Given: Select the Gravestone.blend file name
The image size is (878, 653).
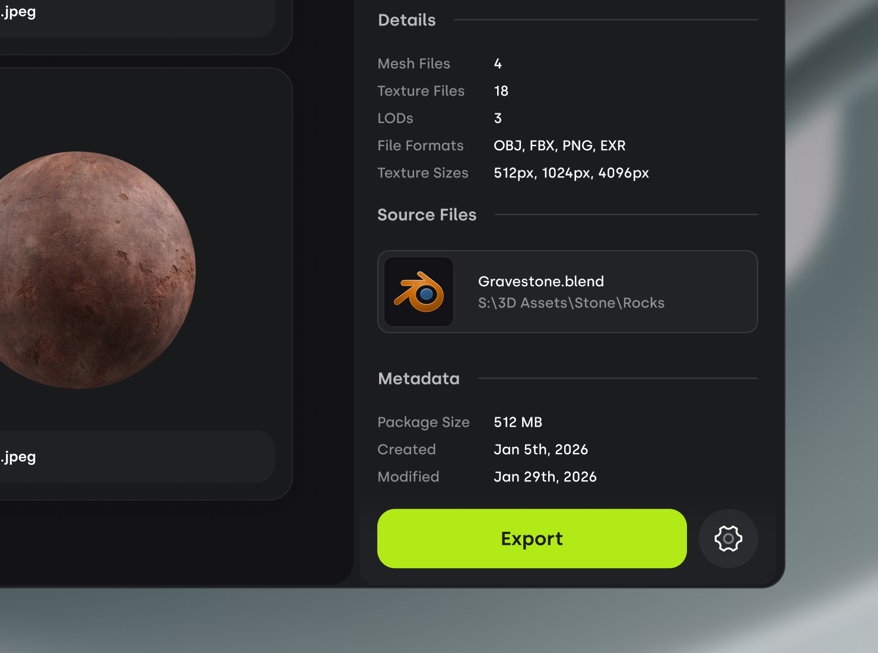Looking at the screenshot, I should click(x=540, y=281).
